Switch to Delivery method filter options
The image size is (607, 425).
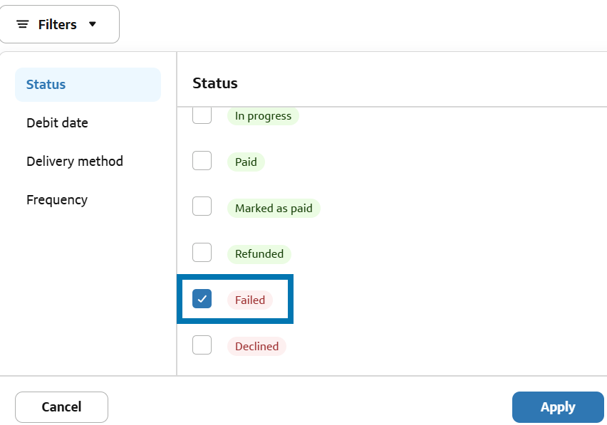click(x=75, y=162)
